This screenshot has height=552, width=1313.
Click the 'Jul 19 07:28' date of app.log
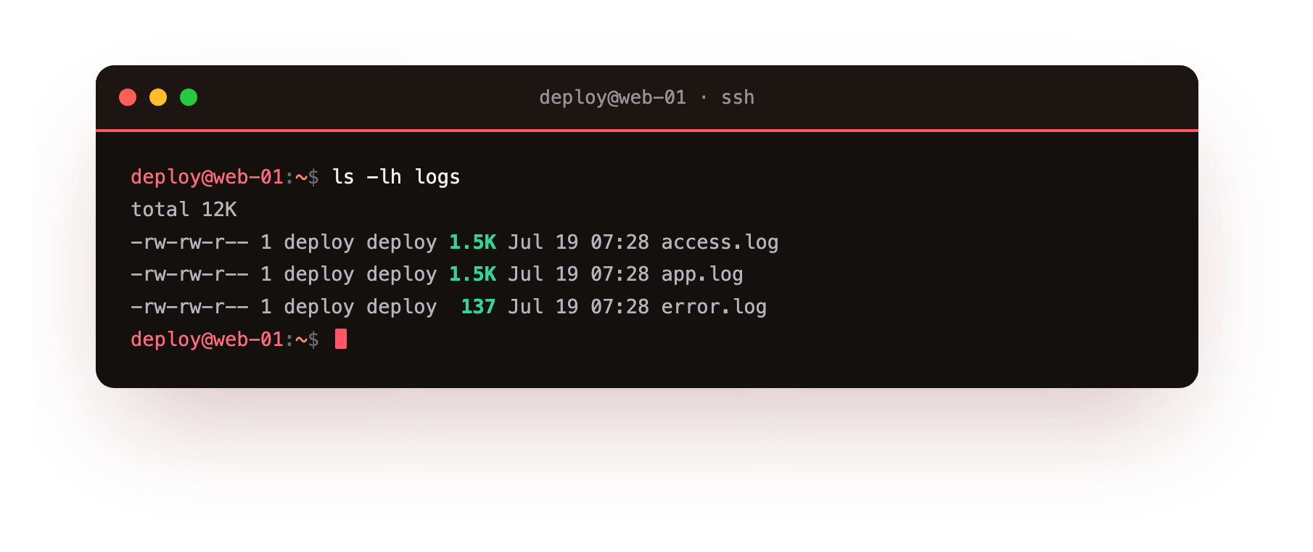click(x=578, y=274)
